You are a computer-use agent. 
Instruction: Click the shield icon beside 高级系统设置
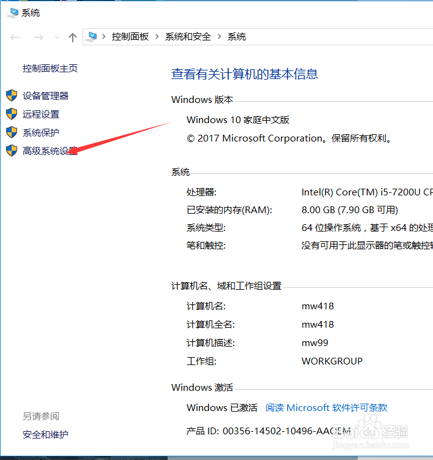click(x=12, y=151)
